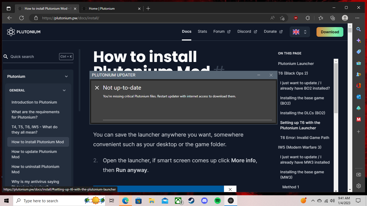This screenshot has height=206, width=367.
Task: Open the Discover sparkle icon in sidebar
Action: coord(358,41)
